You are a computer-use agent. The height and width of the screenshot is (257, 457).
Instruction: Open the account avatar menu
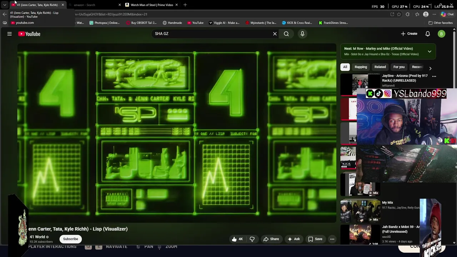(442, 34)
